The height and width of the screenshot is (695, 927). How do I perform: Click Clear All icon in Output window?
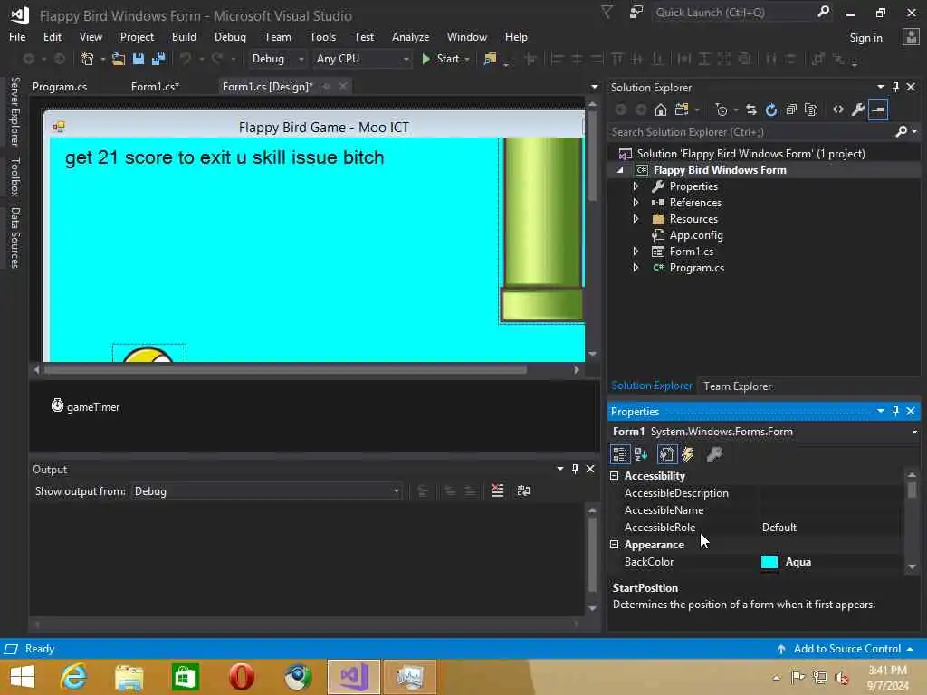tap(498, 490)
